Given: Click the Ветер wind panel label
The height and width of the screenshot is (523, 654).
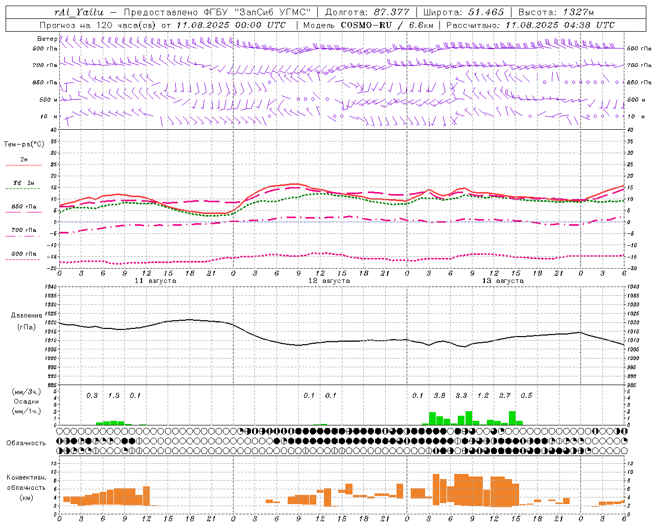Looking at the screenshot, I should [x=47, y=39].
